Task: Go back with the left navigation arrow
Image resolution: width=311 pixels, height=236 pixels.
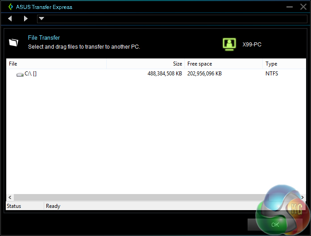Action: point(10,19)
